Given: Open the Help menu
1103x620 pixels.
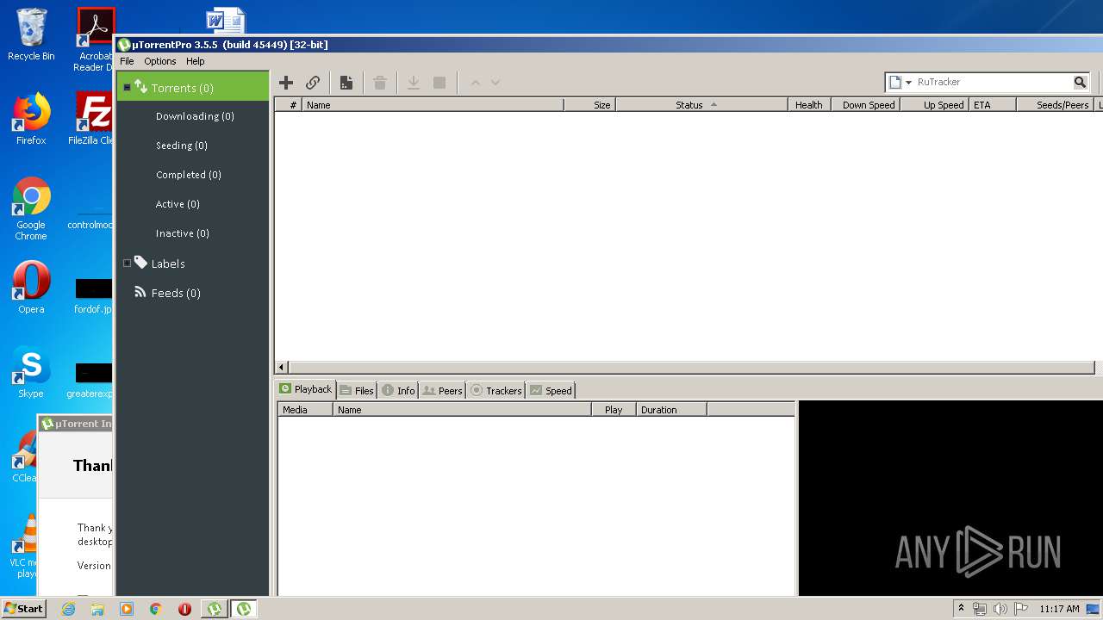Looking at the screenshot, I should point(196,61).
